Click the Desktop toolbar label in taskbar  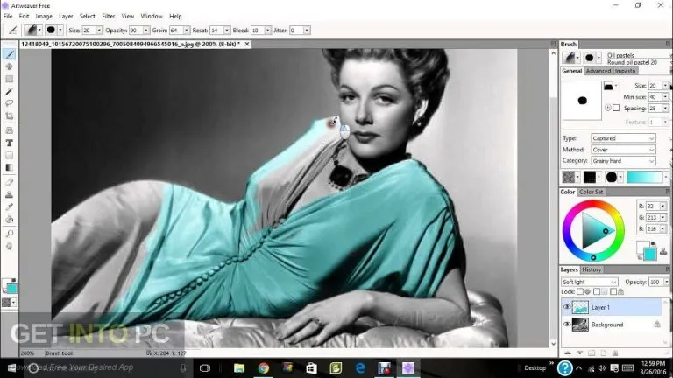click(x=535, y=367)
